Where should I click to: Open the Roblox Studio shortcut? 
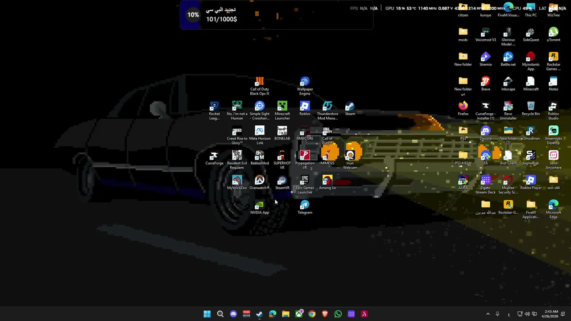point(554,111)
